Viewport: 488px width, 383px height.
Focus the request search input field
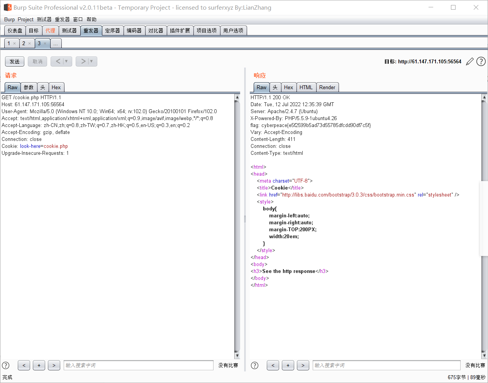pyautogui.click(x=139, y=365)
